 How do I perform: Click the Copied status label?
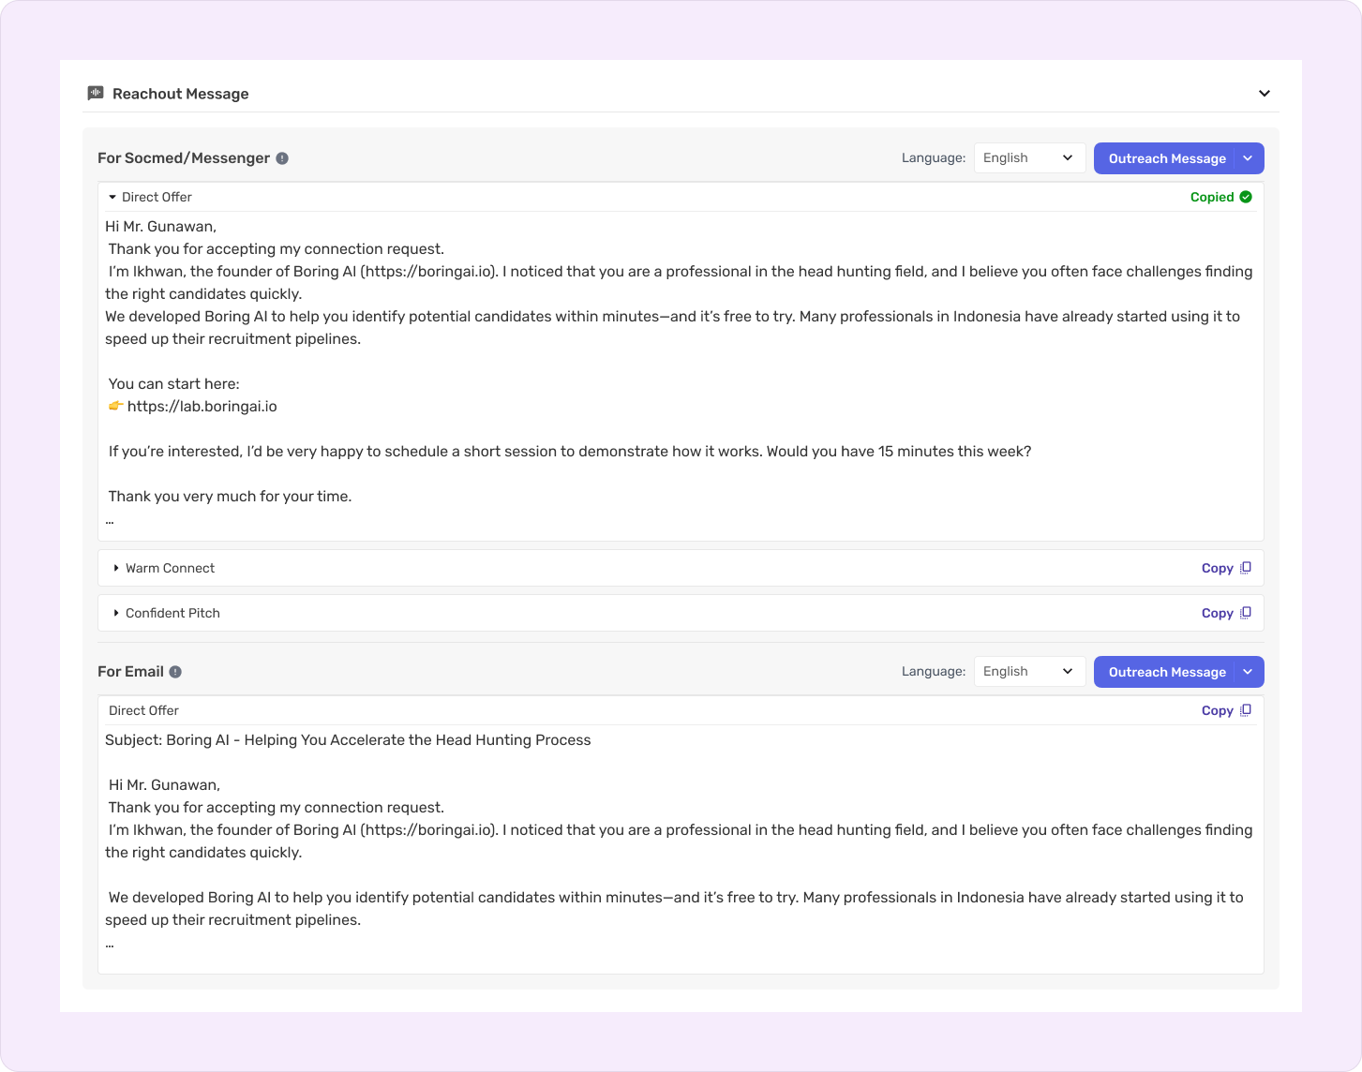click(1211, 197)
